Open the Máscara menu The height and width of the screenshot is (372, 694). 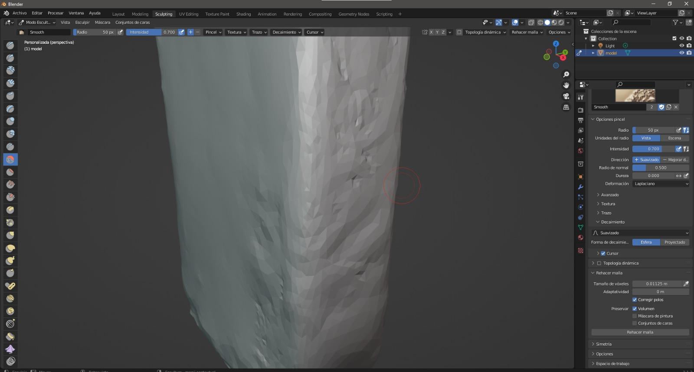click(x=102, y=23)
